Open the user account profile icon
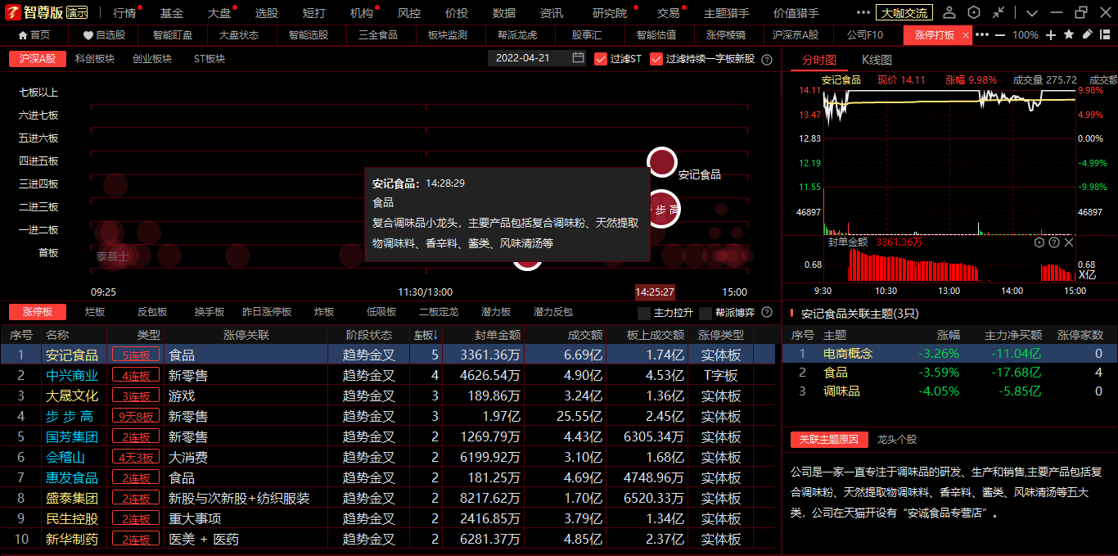The image size is (1118, 556). click(x=949, y=13)
